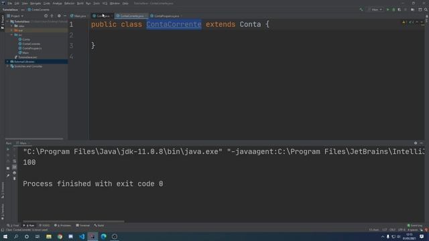Toggle soft-wrap icon in Run panel
The height and width of the screenshot is (241, 429).
click(x=15, y=161)
